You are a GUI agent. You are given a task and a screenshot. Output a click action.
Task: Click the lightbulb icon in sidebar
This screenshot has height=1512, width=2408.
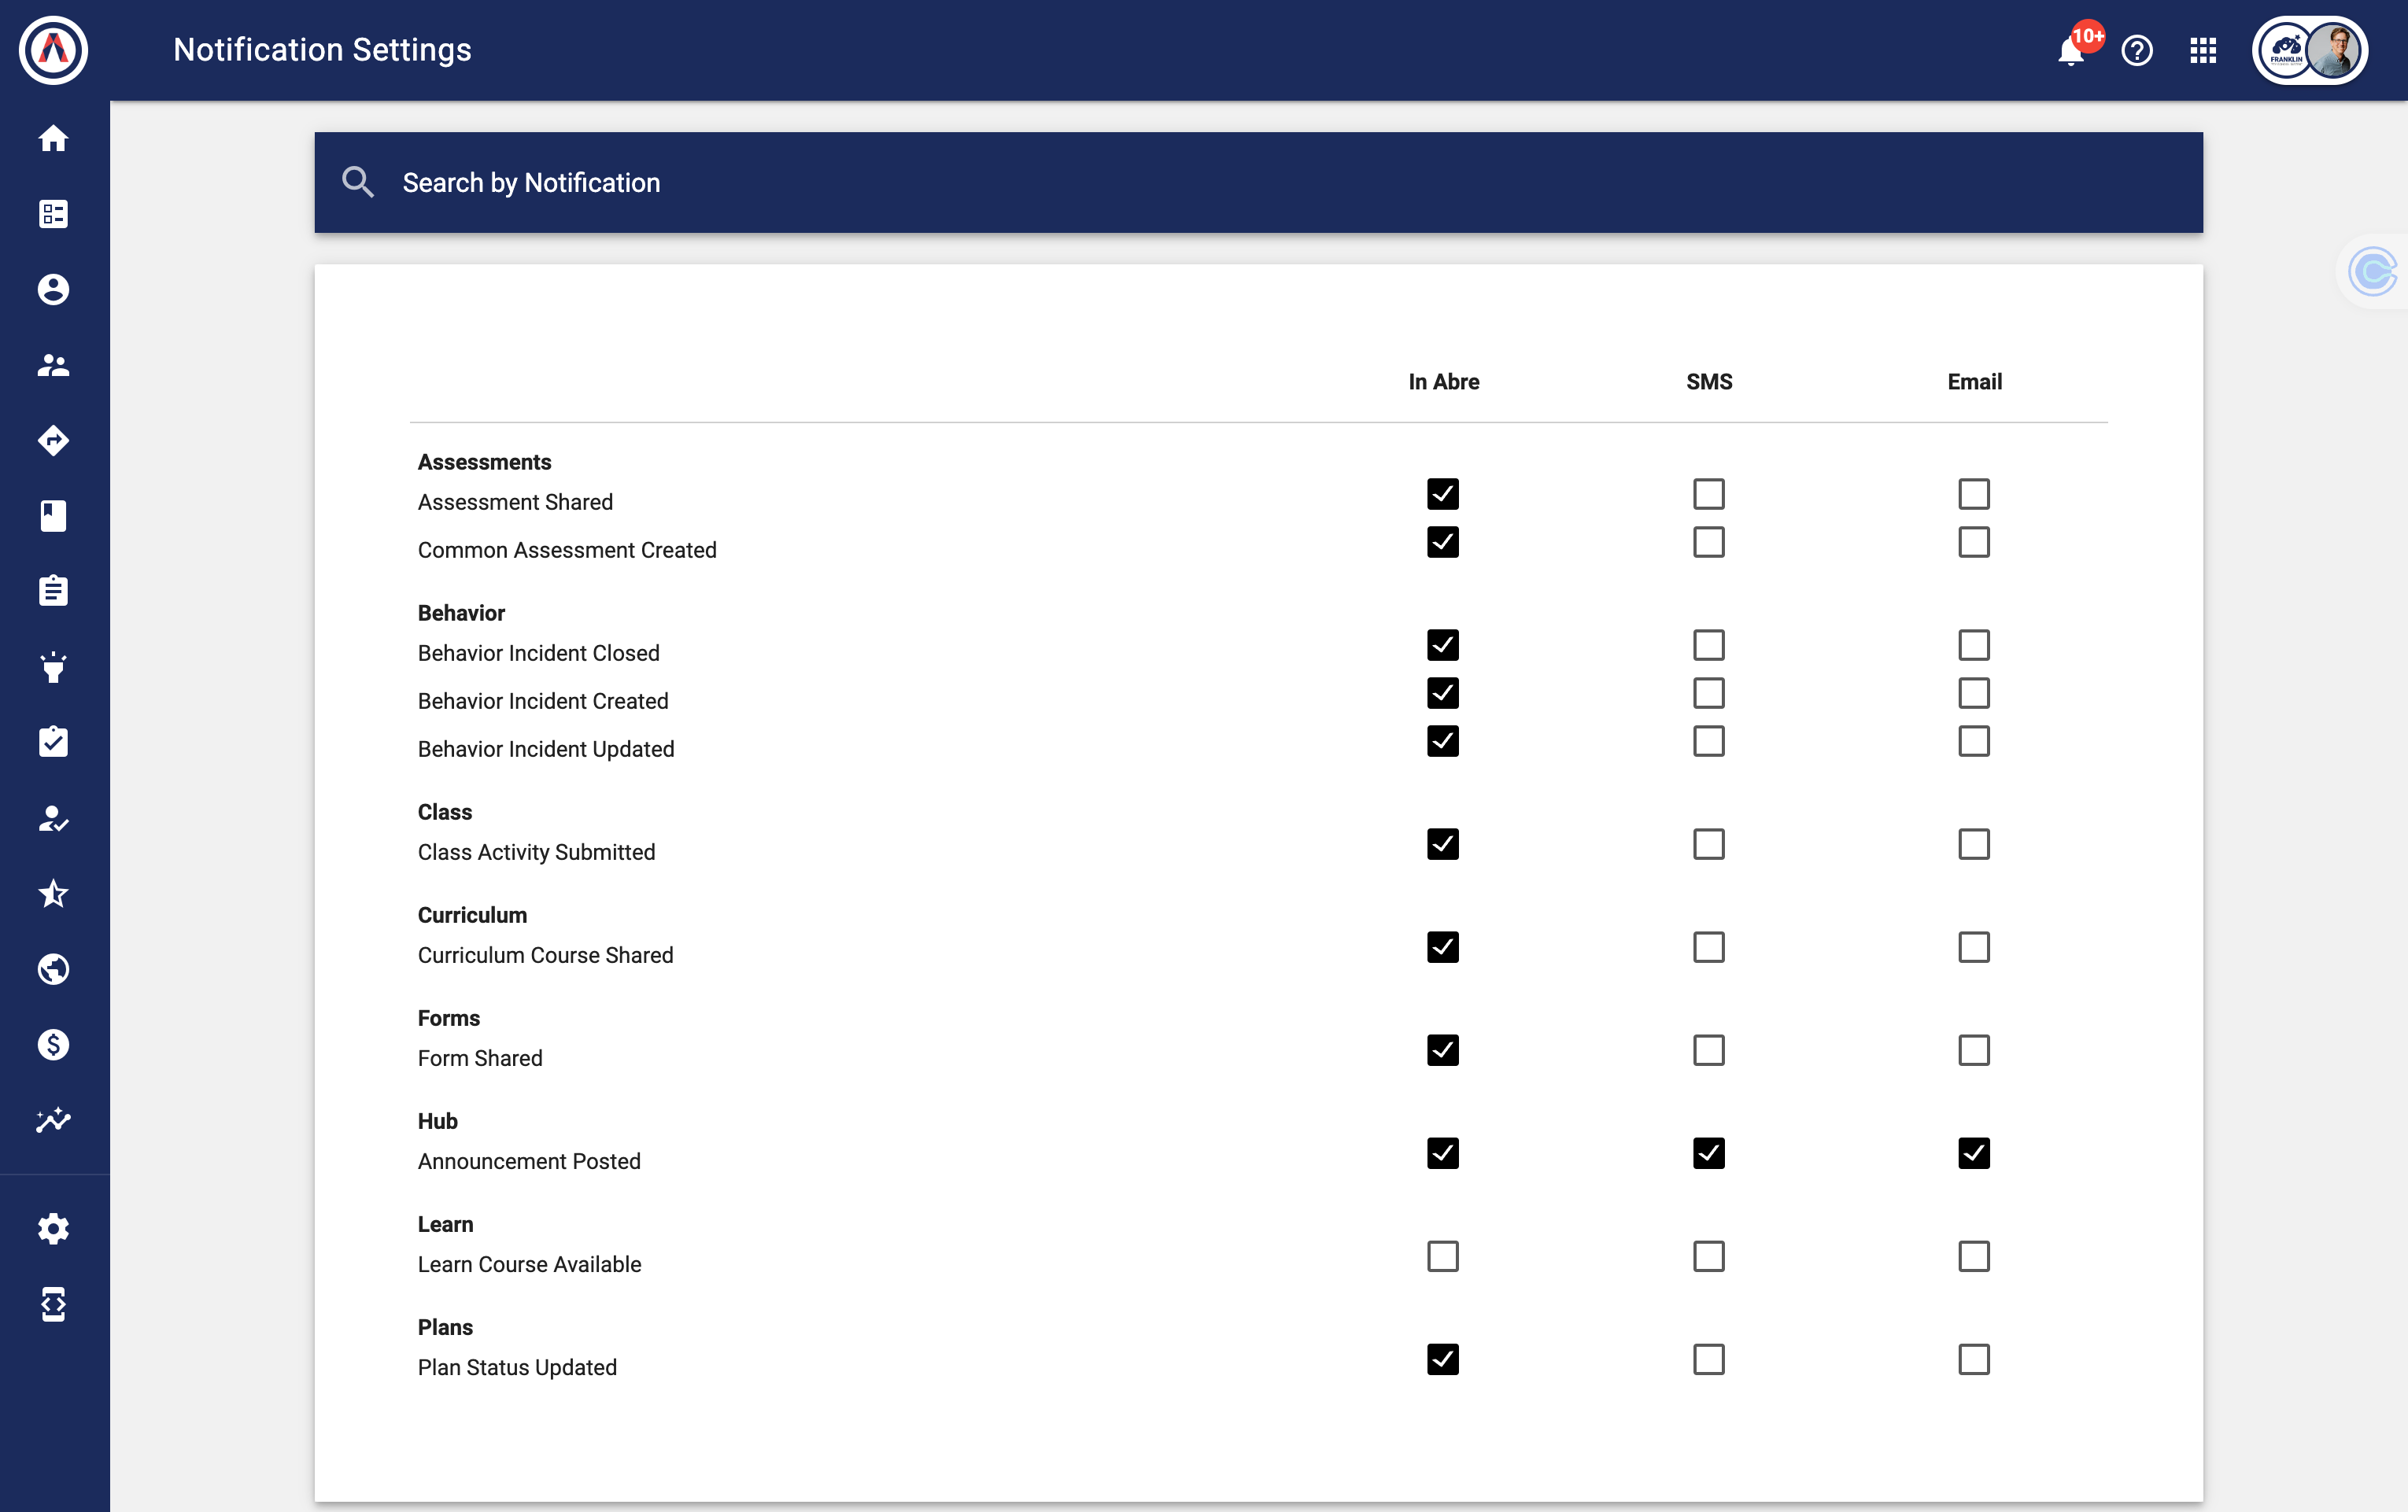point(54,667)
